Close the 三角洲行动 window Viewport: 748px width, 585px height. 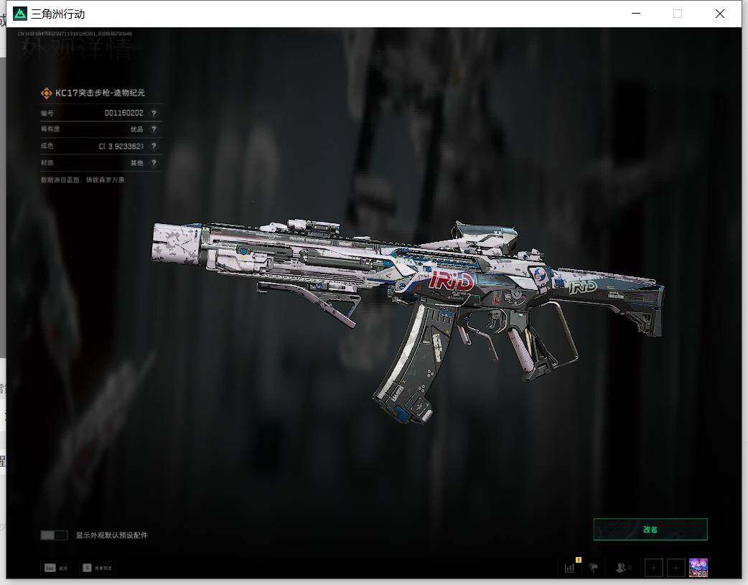click(720, 14)
